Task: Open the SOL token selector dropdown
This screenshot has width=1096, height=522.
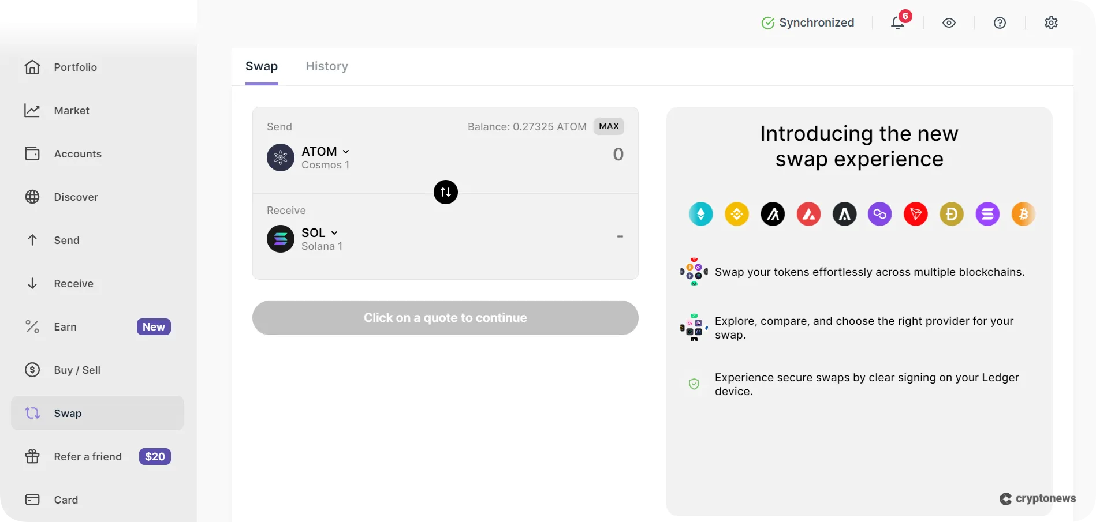Action: click(320, 232)
